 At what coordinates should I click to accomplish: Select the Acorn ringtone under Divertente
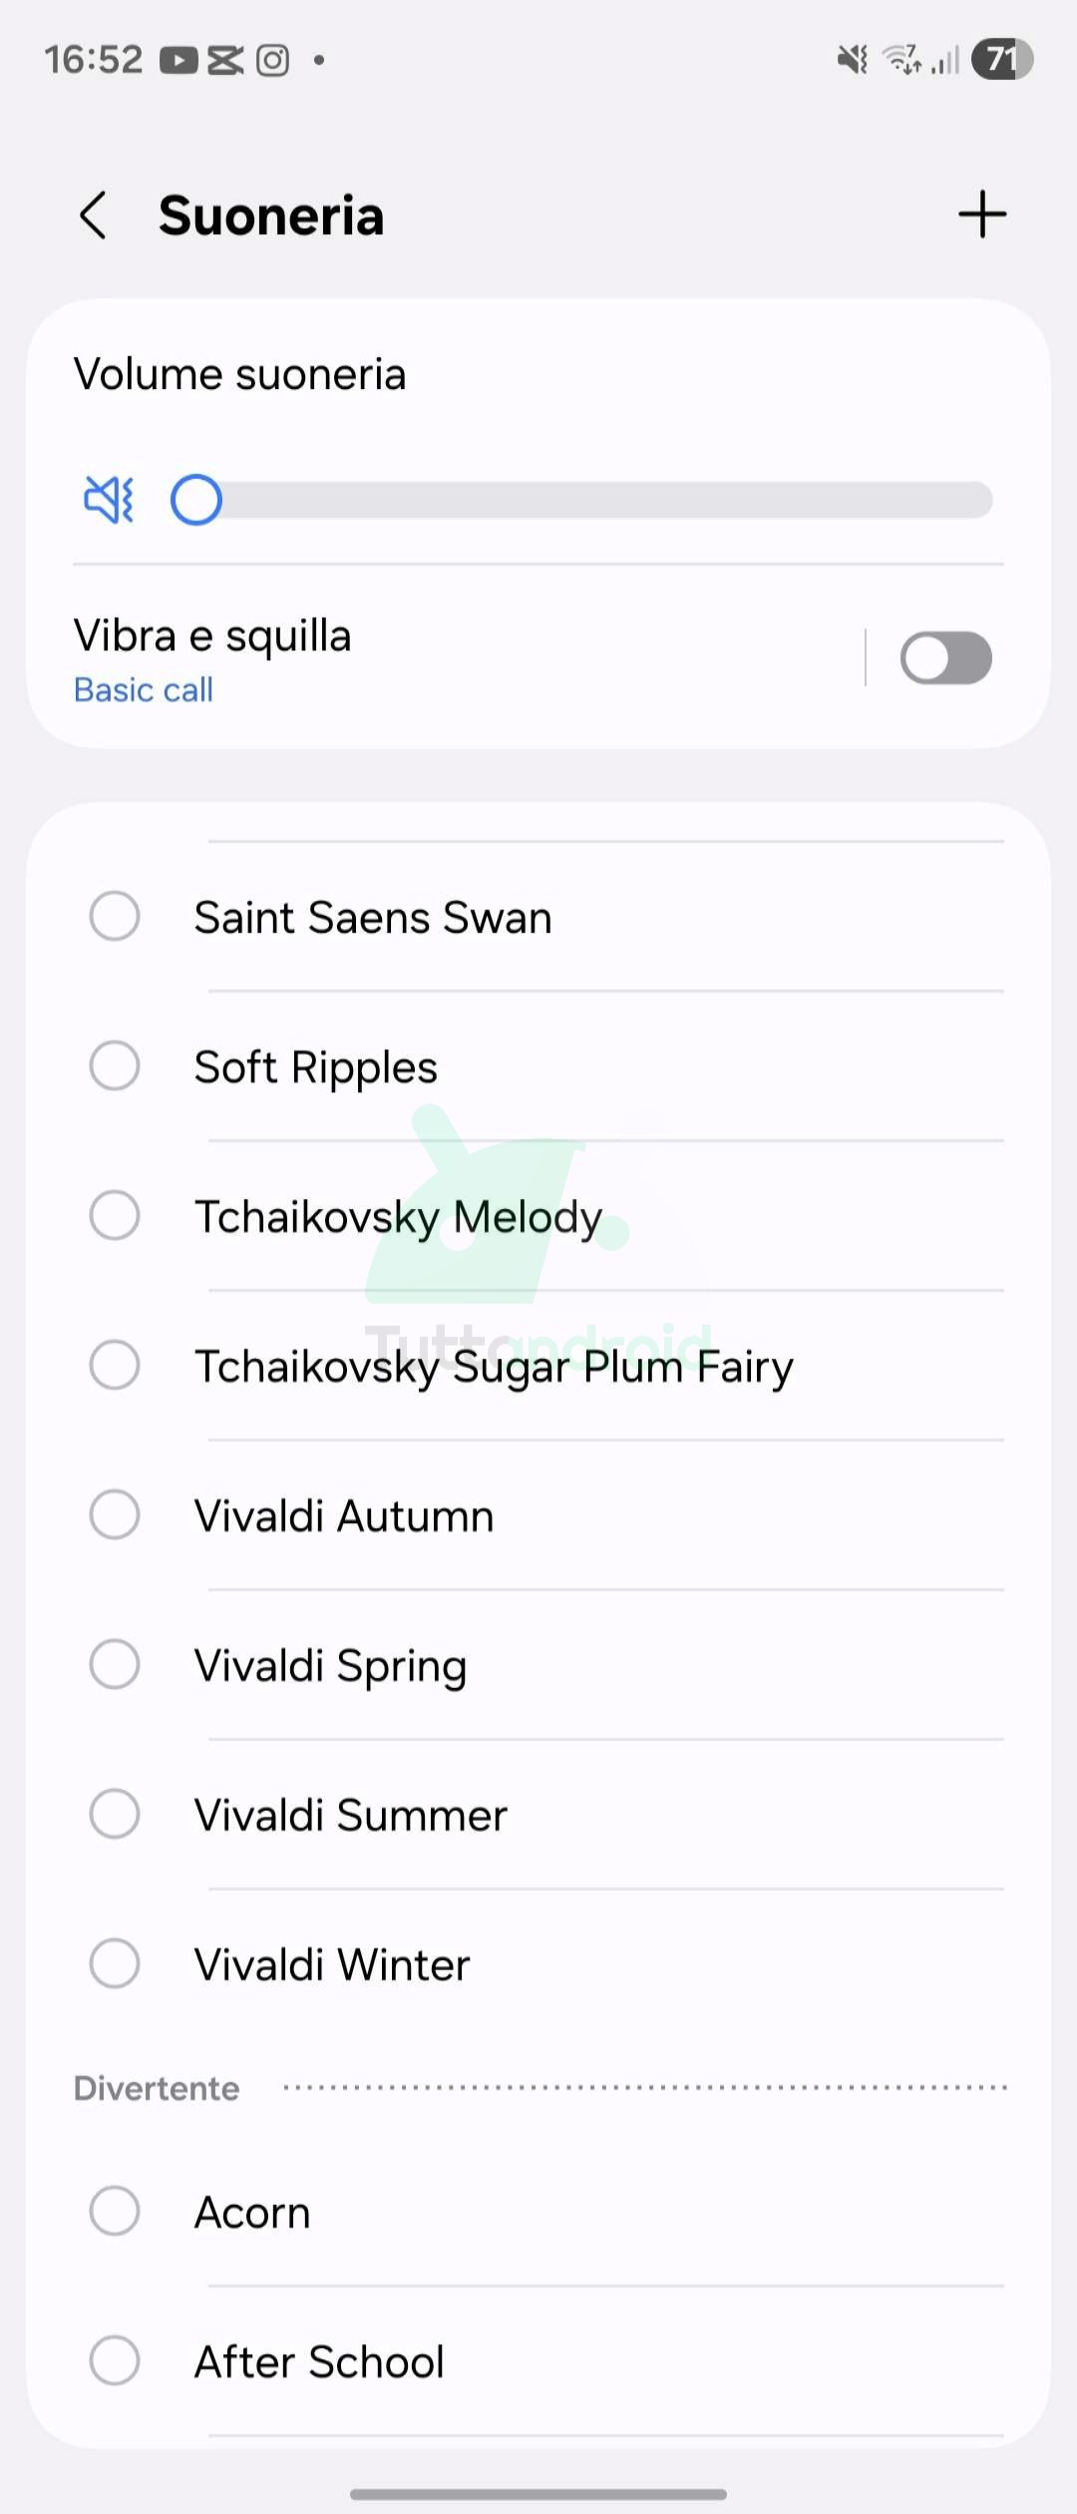click(x=115, y=2212)
